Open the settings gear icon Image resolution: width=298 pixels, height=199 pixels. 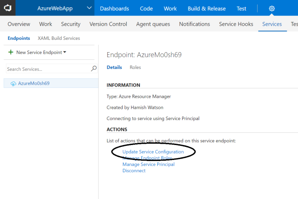[272, 9]
